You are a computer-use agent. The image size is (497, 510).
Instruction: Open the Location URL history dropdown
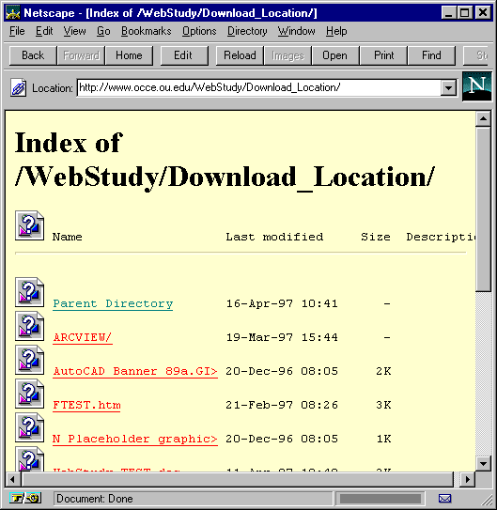coord(448,88)
